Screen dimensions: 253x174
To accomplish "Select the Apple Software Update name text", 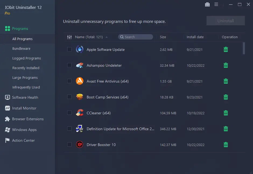I will tap(106, 49).
